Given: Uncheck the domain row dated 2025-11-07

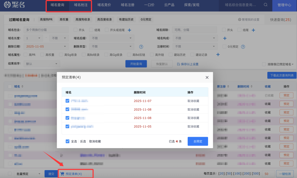Looking at the screenshot, I should pos(67,101).
